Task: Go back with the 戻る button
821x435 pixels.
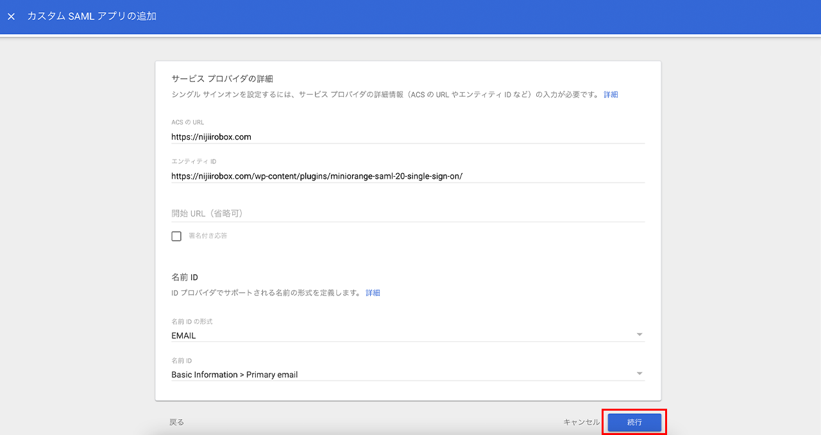Action: [x=176, y=422]
